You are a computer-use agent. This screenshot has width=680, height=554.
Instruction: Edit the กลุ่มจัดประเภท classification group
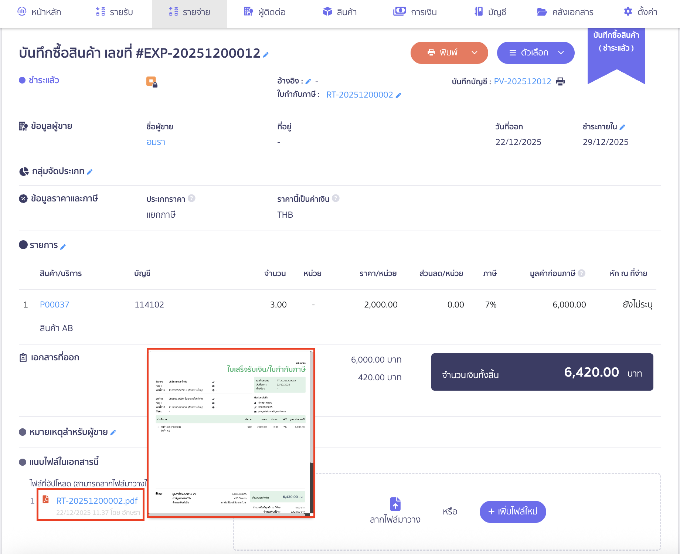point(90,172)
